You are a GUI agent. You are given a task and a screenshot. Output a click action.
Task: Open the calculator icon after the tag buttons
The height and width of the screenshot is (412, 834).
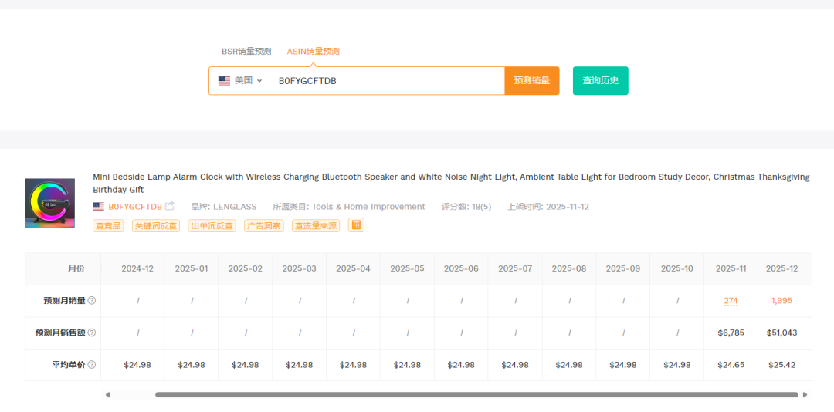(x=356, y=225)
